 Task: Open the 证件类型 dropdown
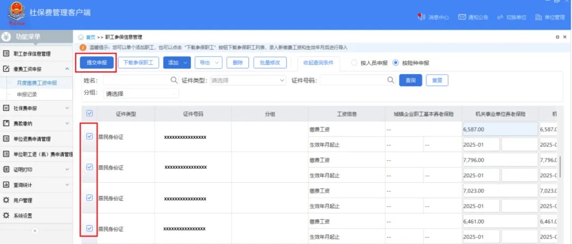pos(247,80)
